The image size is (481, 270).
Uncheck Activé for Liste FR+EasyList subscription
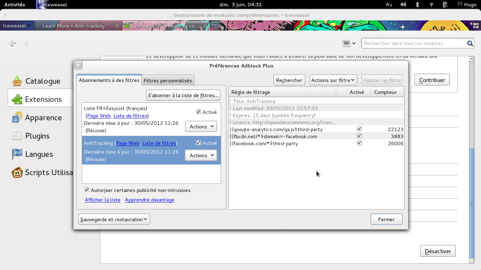pyautogui.click(x=199, y=112)
